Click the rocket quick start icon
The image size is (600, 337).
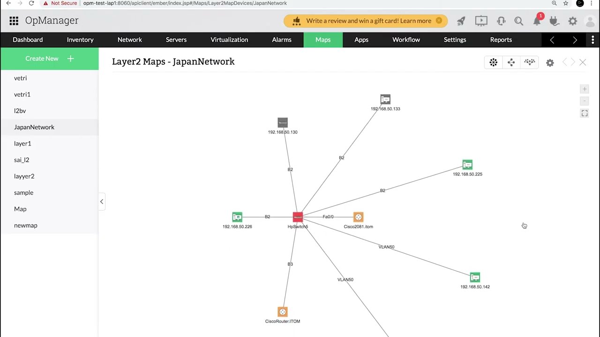[x=461, y=21]
